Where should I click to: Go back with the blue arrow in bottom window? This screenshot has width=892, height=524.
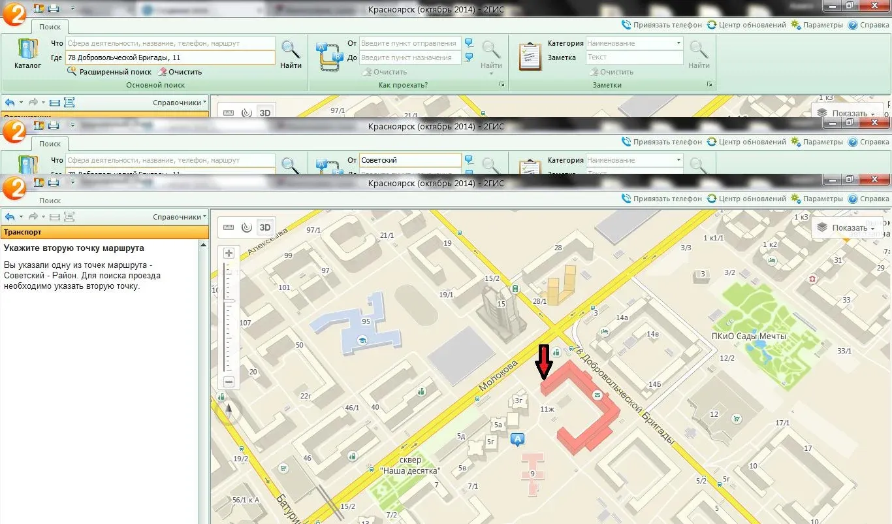click(x=9, y=216)
